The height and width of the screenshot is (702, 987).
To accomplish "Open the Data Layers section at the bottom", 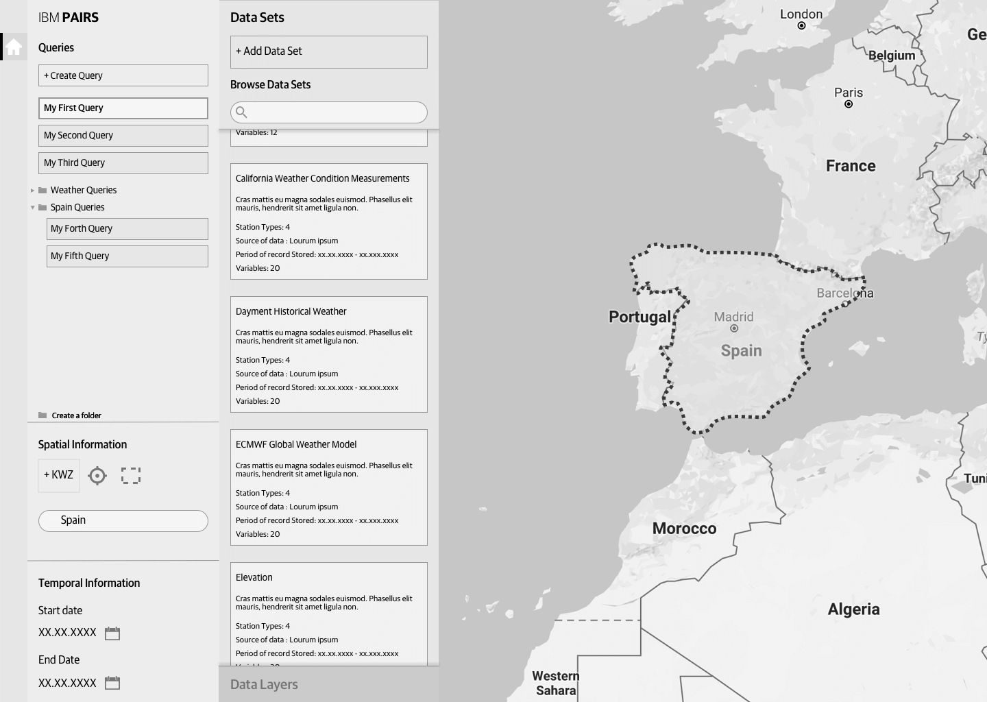I will (x=263, y=684).
